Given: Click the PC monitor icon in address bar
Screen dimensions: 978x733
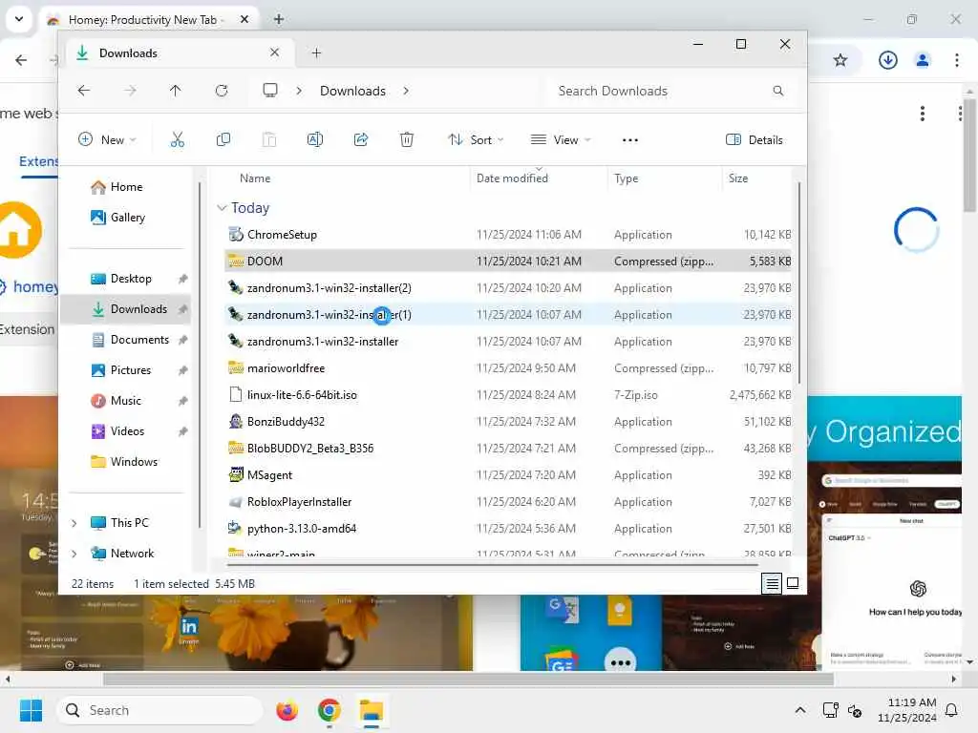Looking at the screenshot, I should (270, 91).
